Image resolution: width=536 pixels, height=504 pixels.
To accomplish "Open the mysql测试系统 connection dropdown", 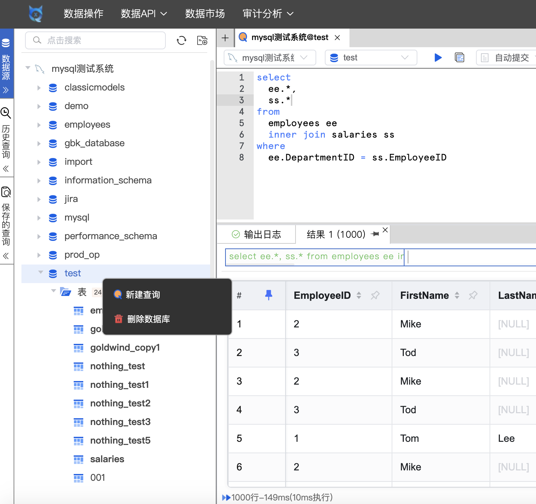I will click(270, 58).
